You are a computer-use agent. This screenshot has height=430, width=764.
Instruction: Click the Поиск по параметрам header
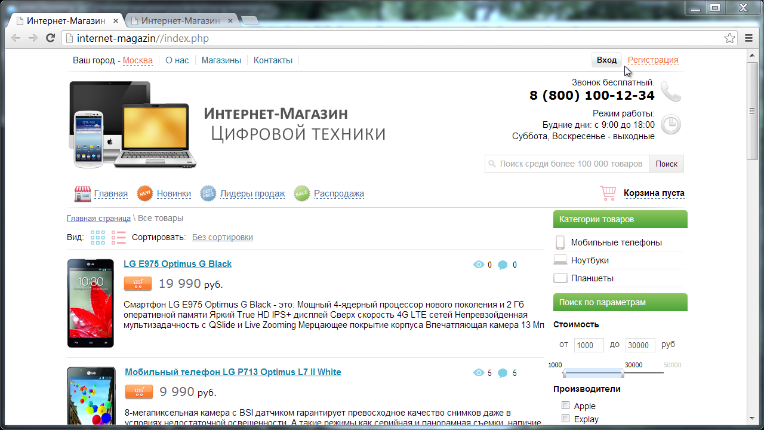click(620, 302)
